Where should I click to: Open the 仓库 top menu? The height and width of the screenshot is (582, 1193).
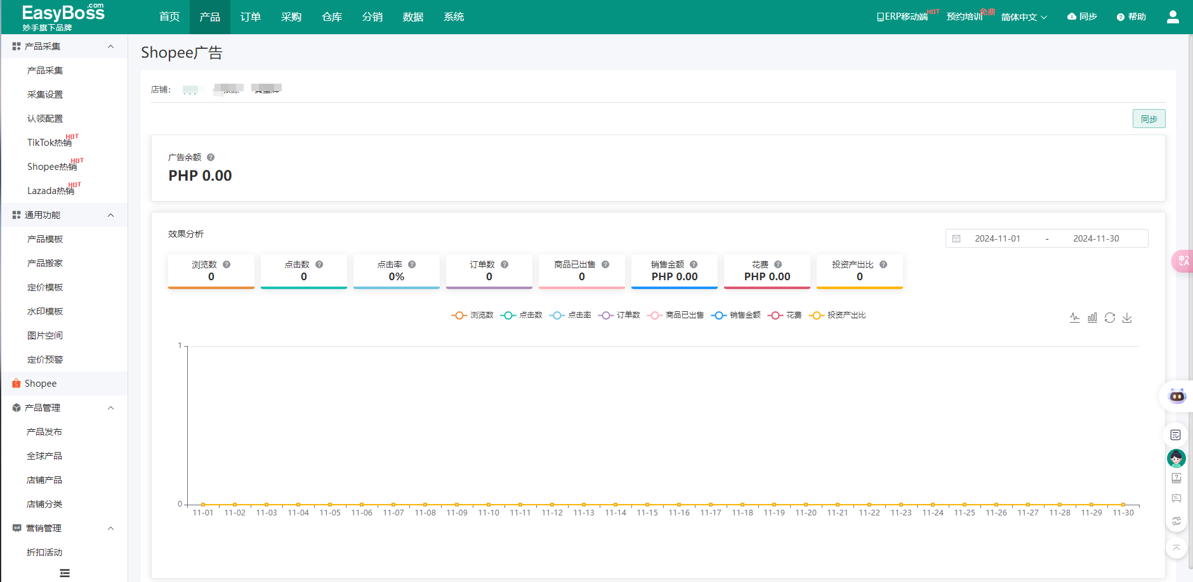click(332, 17)
